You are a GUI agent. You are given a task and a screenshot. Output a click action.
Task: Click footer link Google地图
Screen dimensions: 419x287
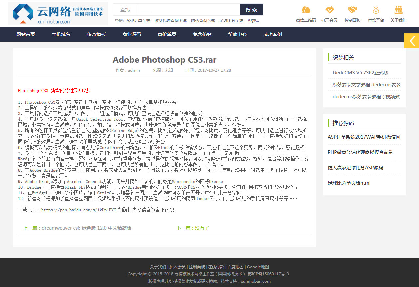(x=258, y=267)
